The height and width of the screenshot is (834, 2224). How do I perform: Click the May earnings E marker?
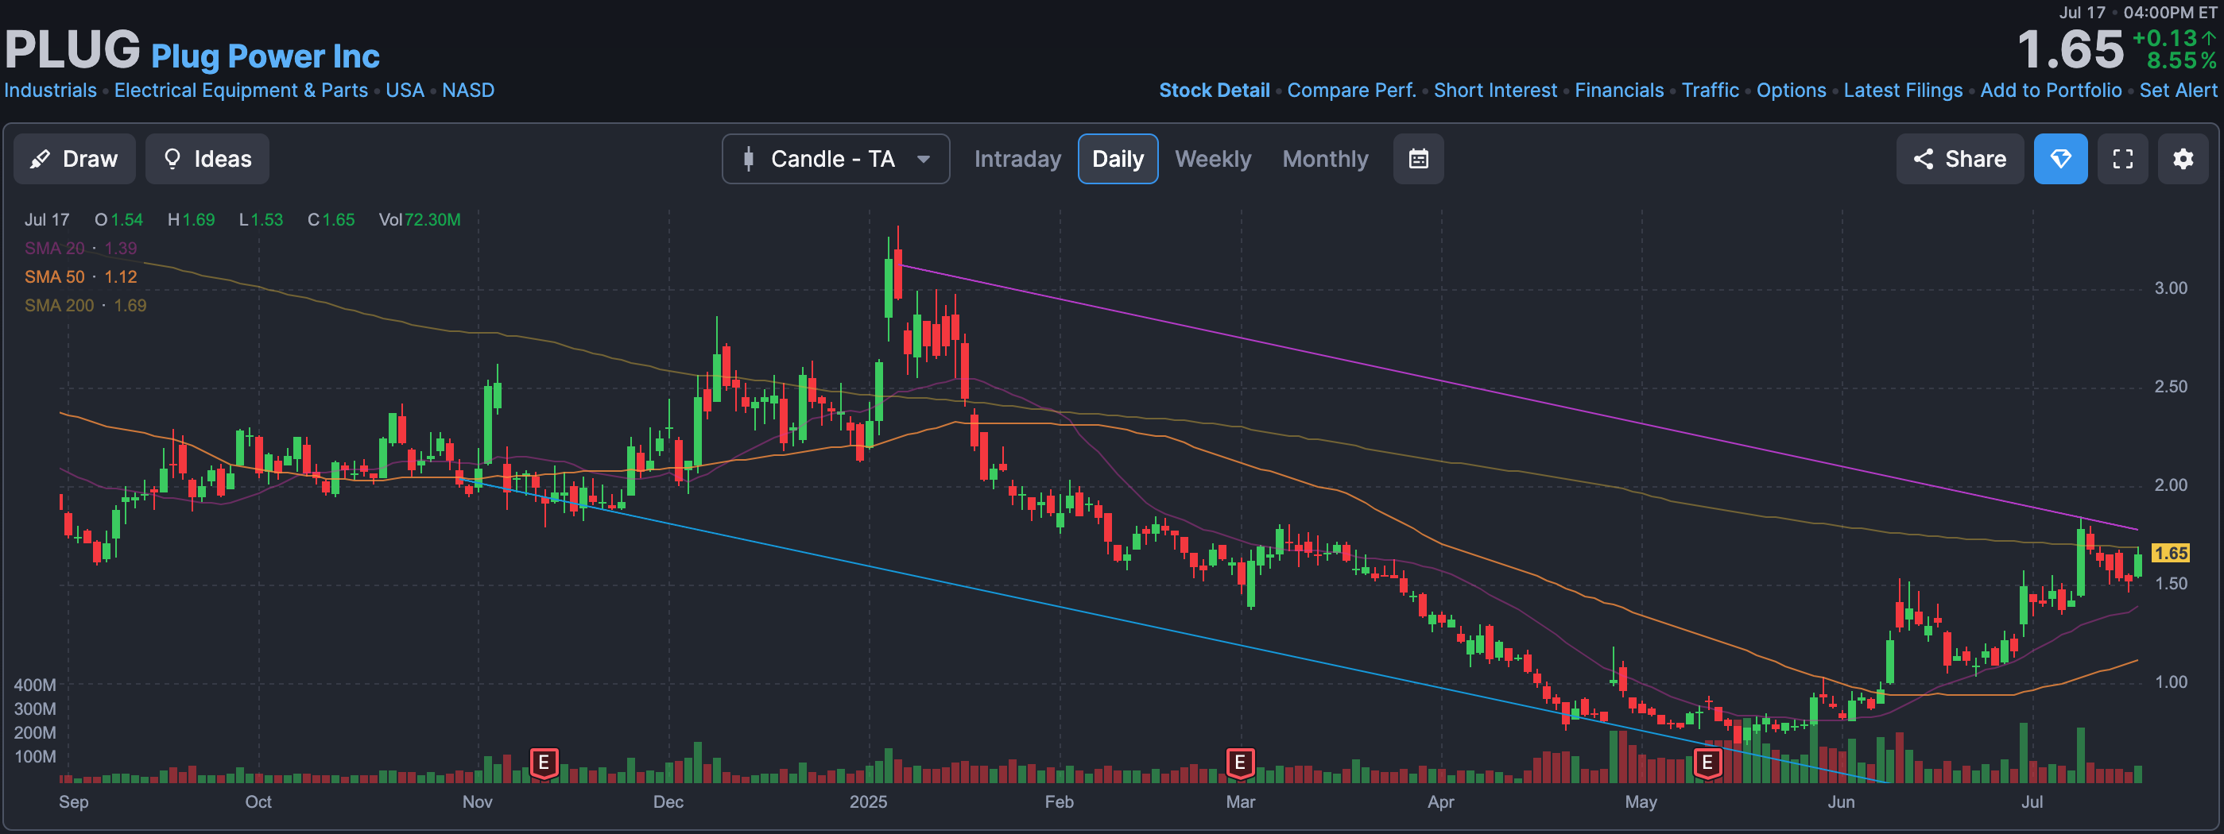[1707, 763]
